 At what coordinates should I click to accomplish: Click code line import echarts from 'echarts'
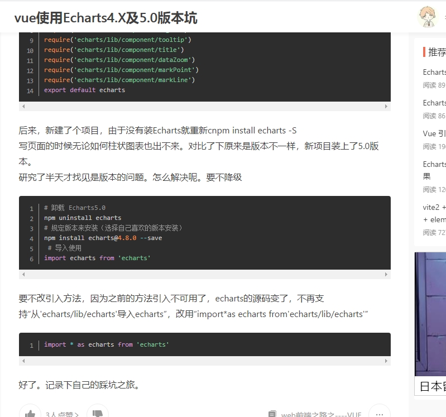point(97,258)
